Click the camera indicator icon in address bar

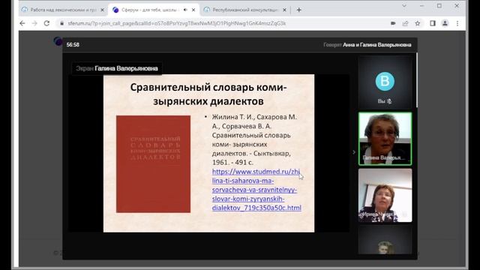(393, 23)
